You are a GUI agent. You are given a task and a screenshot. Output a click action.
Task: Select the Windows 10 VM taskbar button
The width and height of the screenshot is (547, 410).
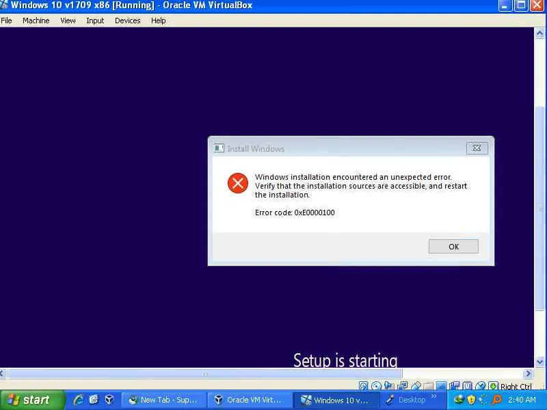(335, 400)
